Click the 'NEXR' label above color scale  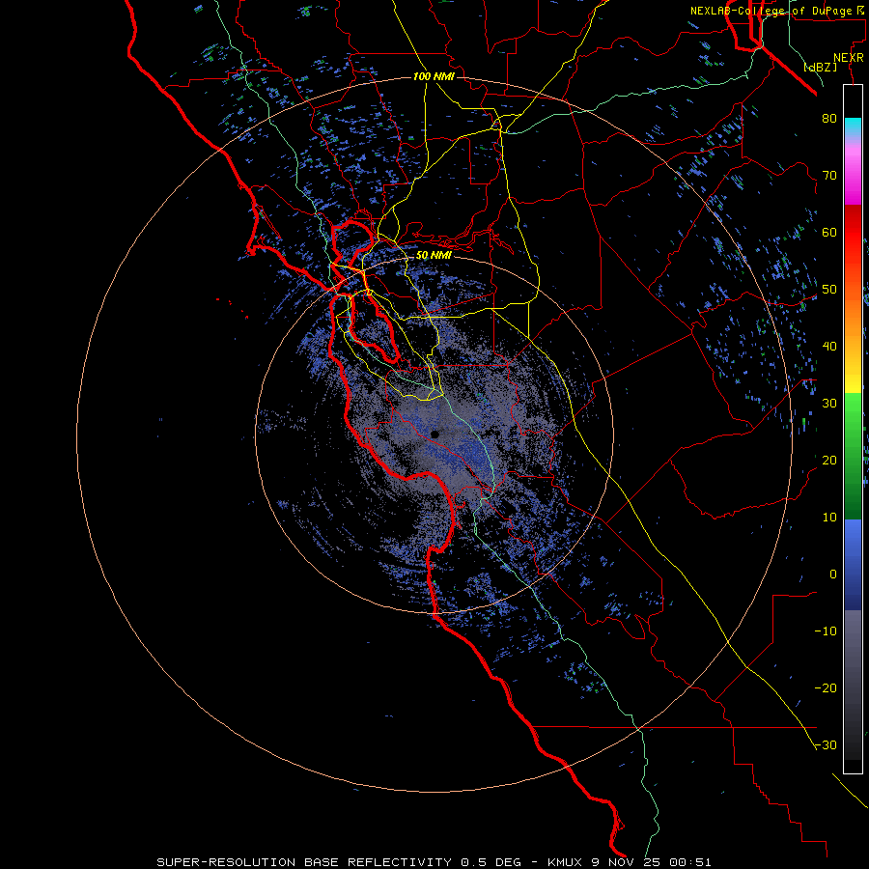coord(848,58)
